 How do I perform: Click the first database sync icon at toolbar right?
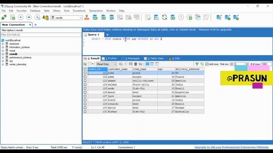click(x=219, y=17)
